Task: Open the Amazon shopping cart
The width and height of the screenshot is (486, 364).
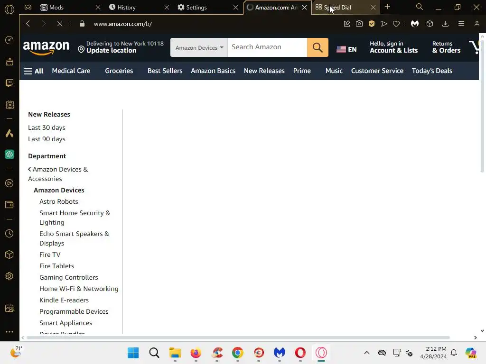Action: (474, 47)
